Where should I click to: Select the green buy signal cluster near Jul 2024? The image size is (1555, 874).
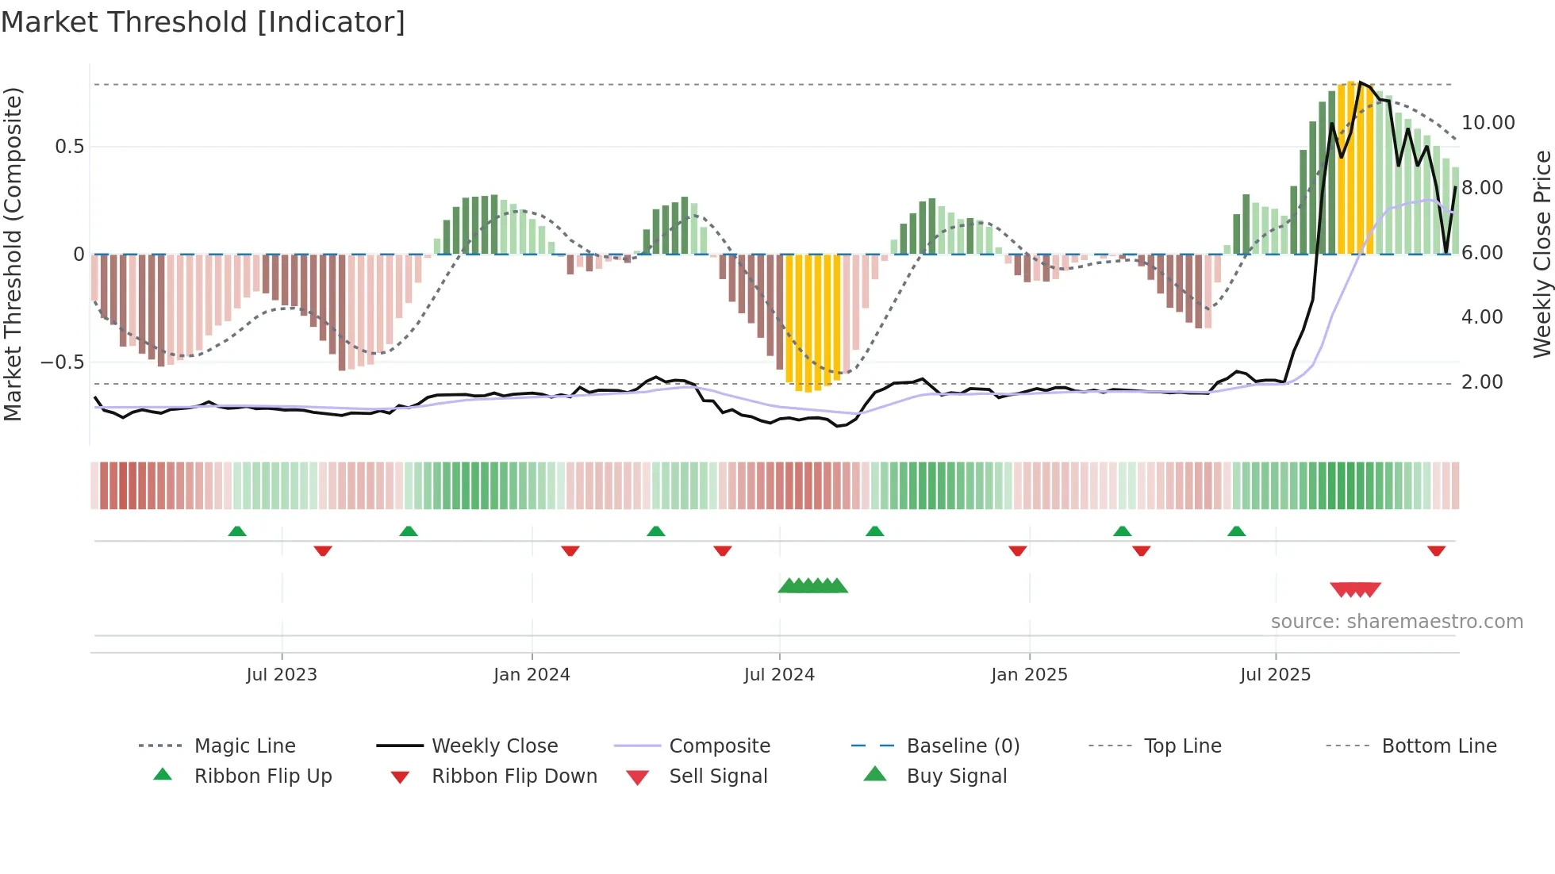point(812,586)
